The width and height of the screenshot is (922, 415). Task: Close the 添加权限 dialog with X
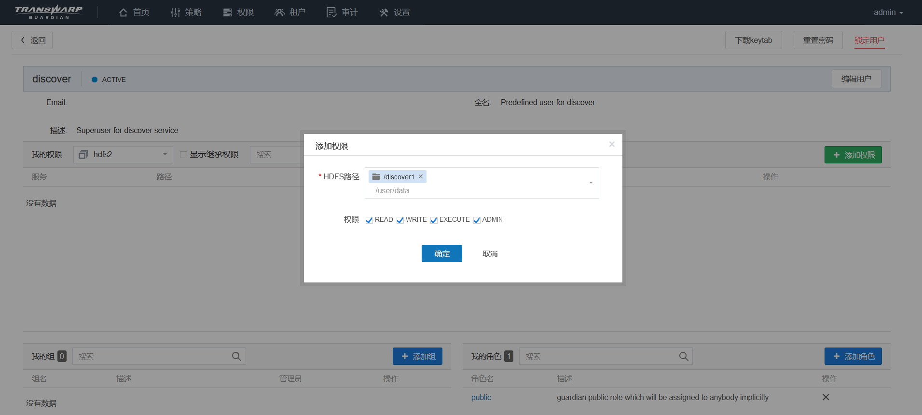[x=612, y=144]
